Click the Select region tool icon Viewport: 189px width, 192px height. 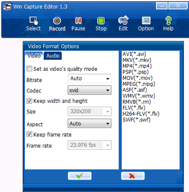point(34,21)
